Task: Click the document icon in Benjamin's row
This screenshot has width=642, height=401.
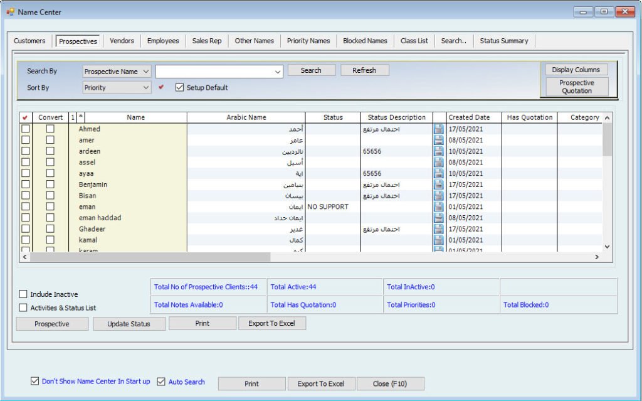Action: tap(439, 184)
